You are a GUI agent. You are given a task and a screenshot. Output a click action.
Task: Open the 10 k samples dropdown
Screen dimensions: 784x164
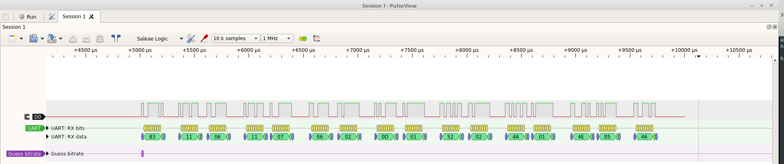[x=235, y=38]
